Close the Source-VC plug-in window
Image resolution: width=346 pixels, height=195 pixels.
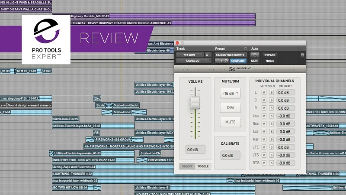pos(177,43)
